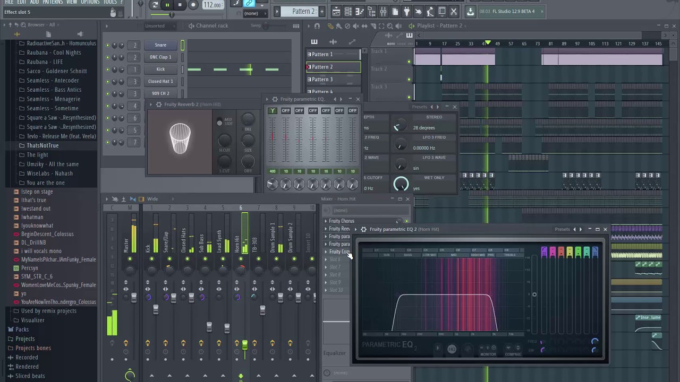Select ThatsNotTrue in the Browser list

click(42, 145)
